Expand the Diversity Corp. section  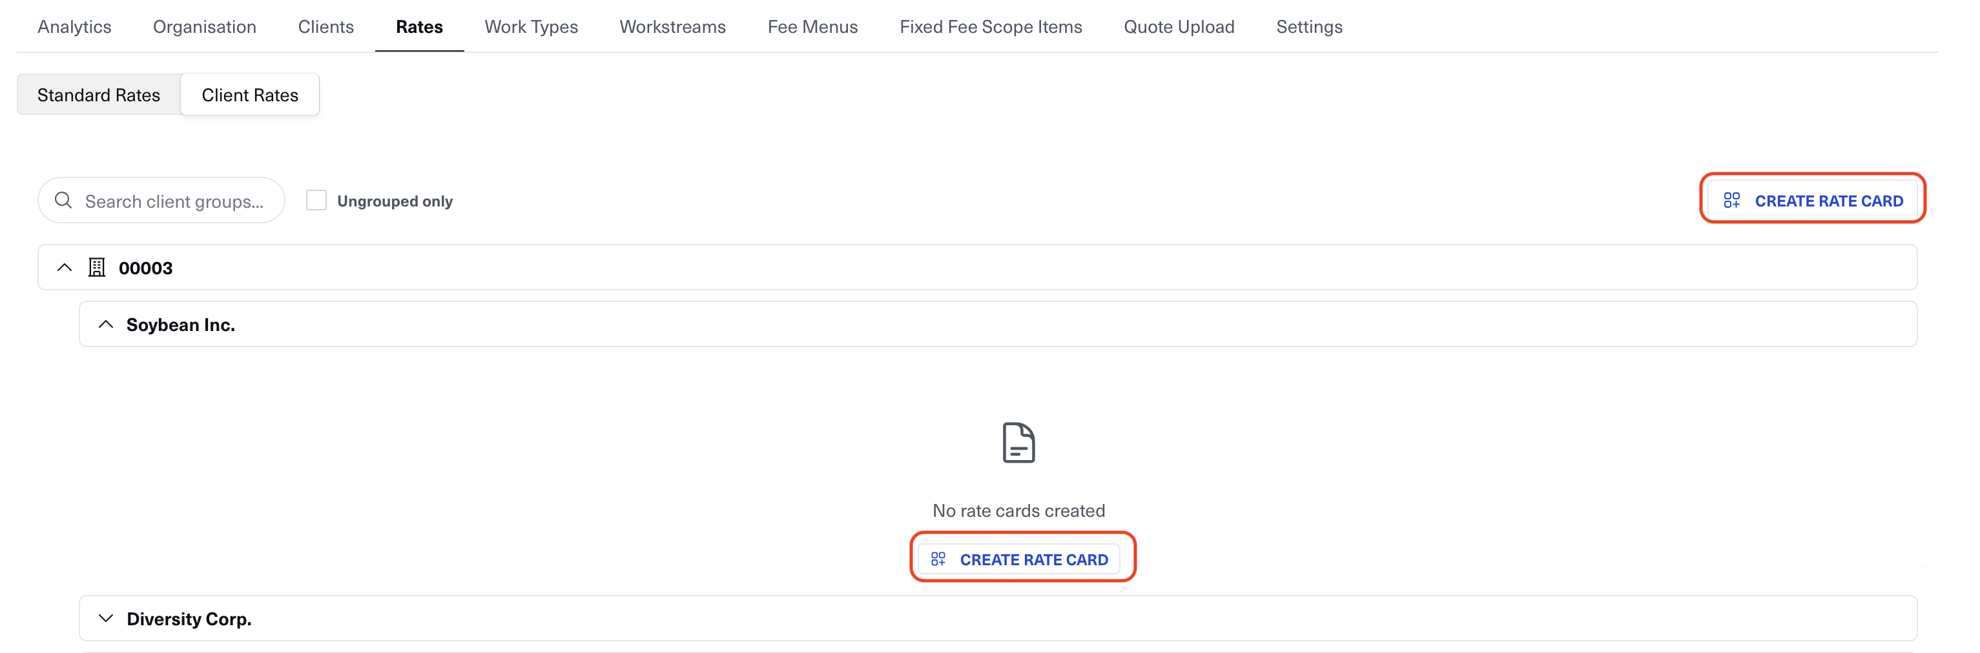106,618
